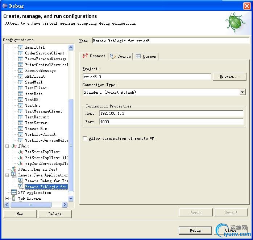Close the Debug dialog window
This screenshot has height=240, width=253.
point(247,6)
